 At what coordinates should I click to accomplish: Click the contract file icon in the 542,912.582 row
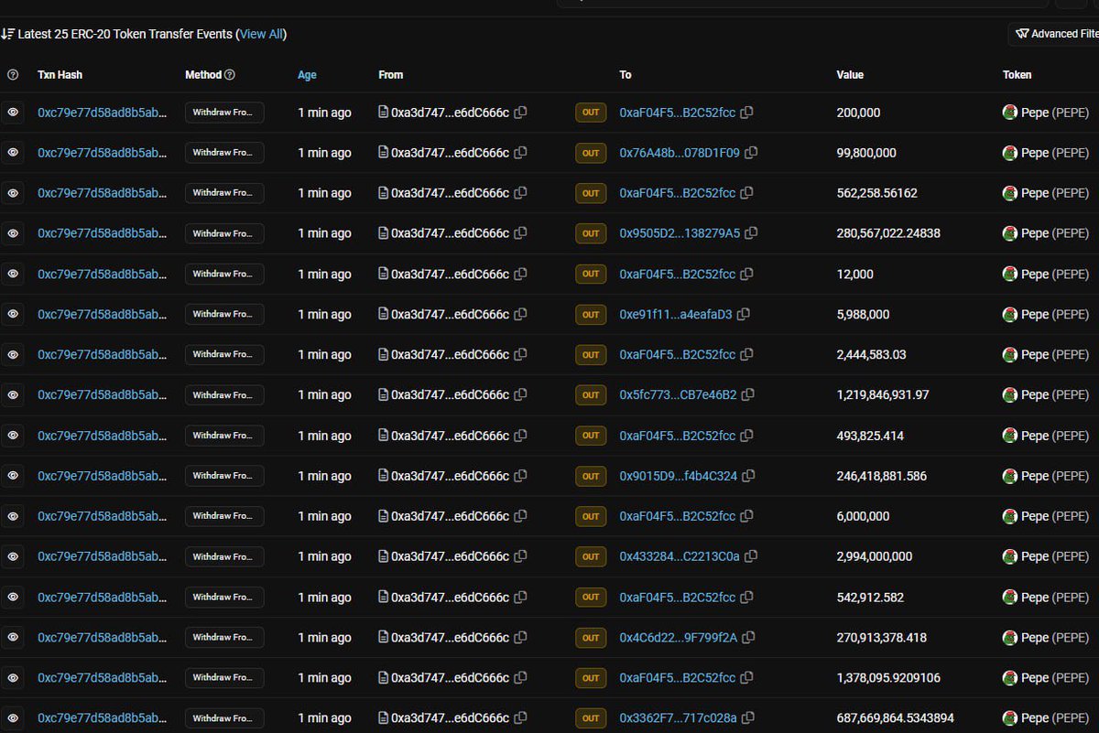tap(384, 598)
